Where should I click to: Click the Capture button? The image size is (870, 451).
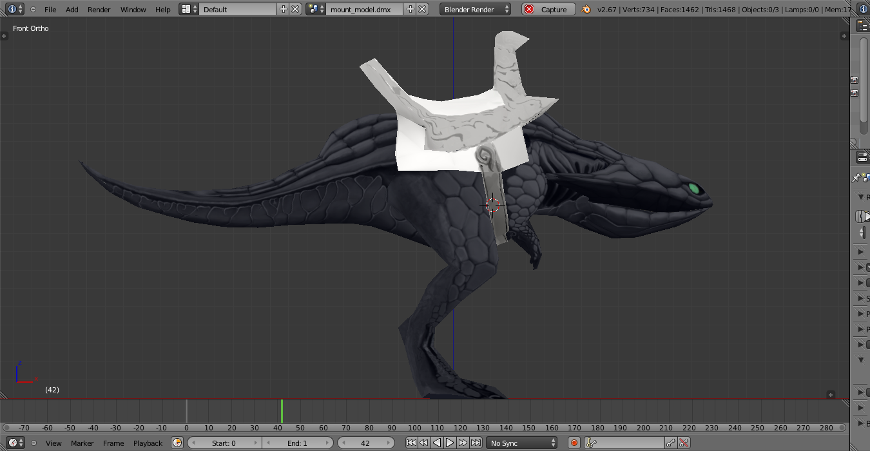pos(548,9)
